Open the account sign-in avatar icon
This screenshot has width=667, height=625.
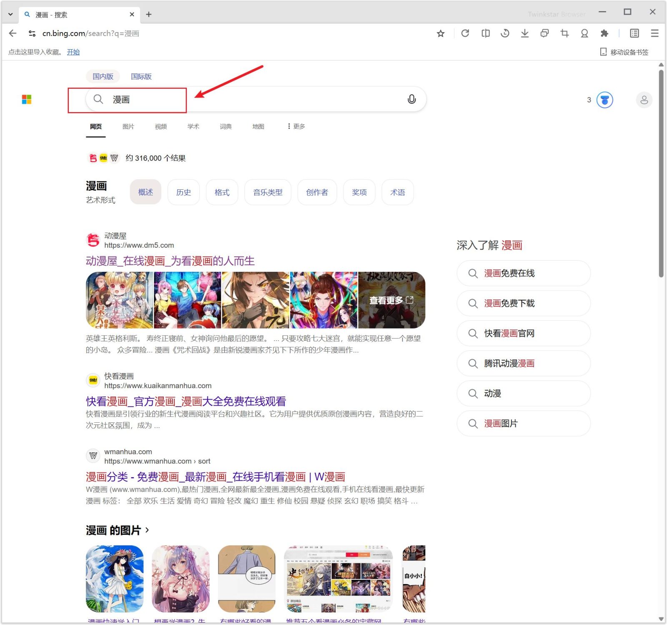[x=644, y=100]
